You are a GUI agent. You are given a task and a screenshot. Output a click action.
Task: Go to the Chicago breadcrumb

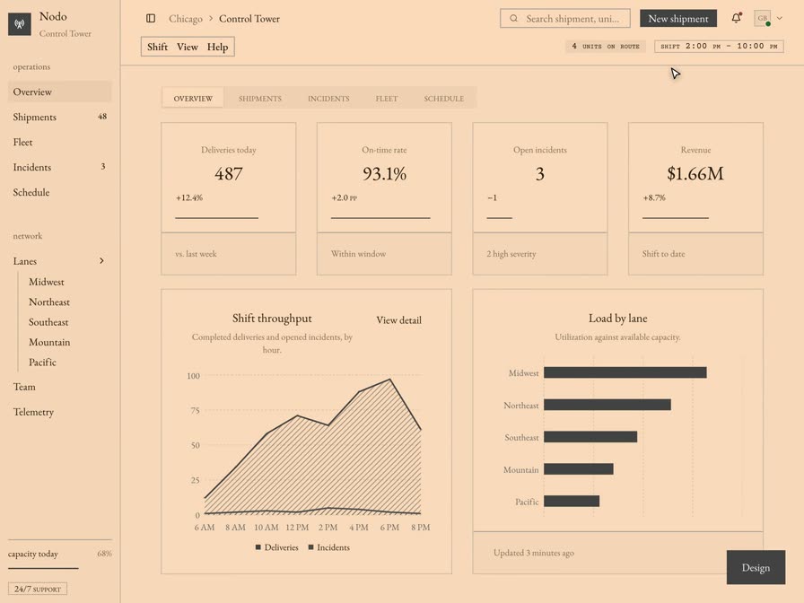tap(186, 19)
